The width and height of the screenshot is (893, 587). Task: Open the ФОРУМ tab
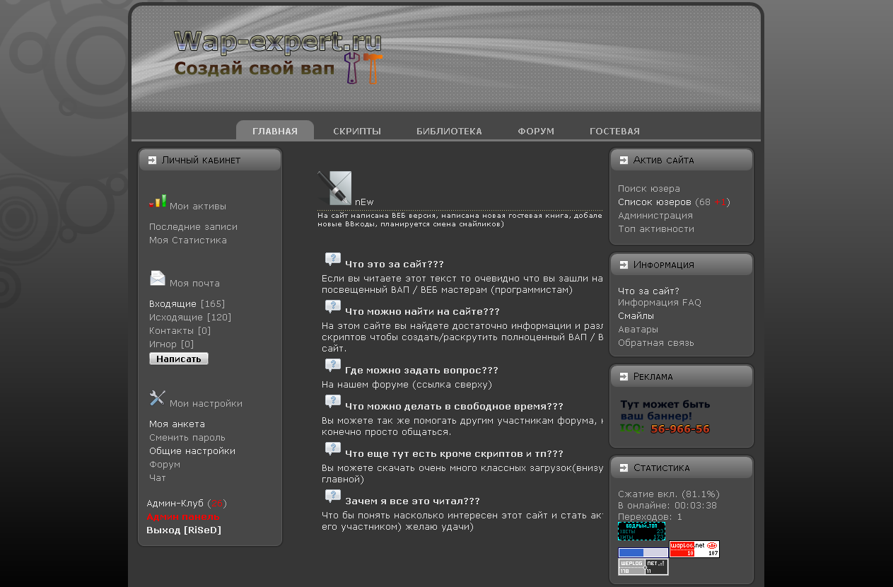(536, 132)
